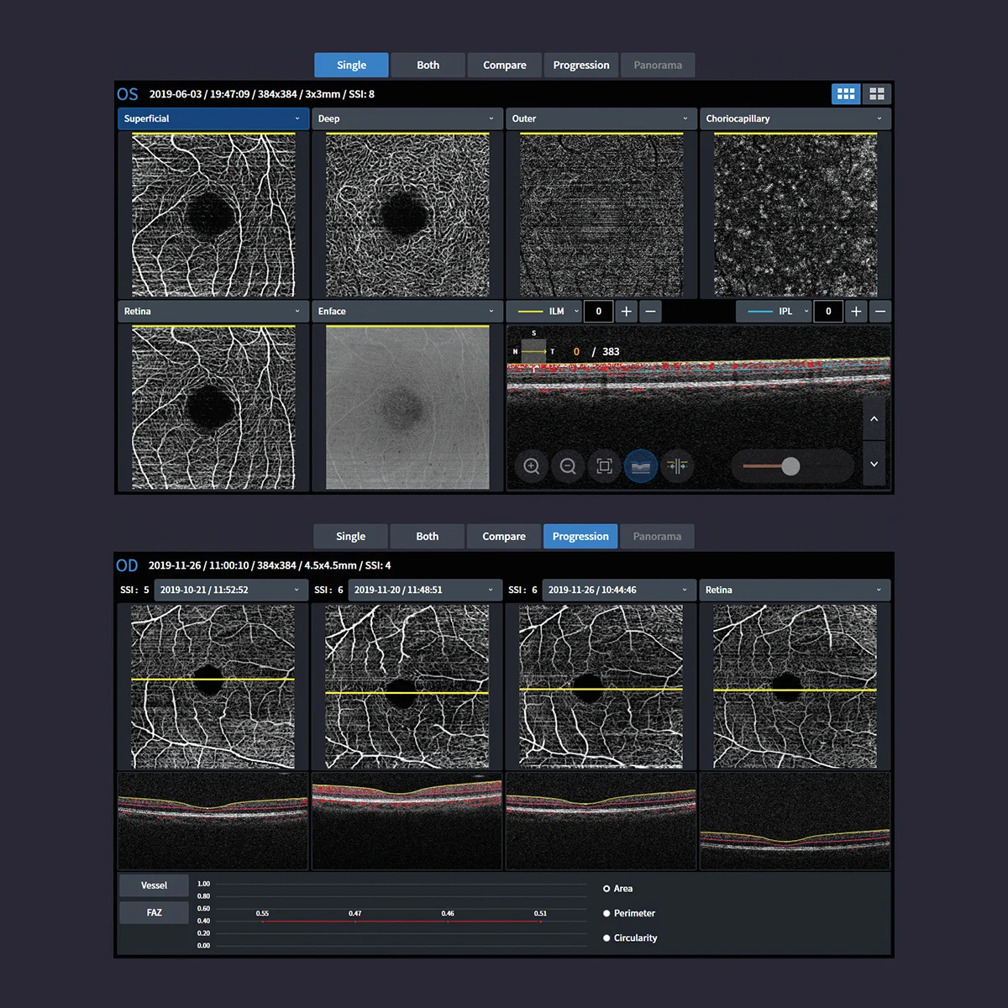Image resolution: width=1008 pixels, height=1008 pixels.
Task: Click the up arrow beside the B-scan
Action: click(x=874, y=418)
